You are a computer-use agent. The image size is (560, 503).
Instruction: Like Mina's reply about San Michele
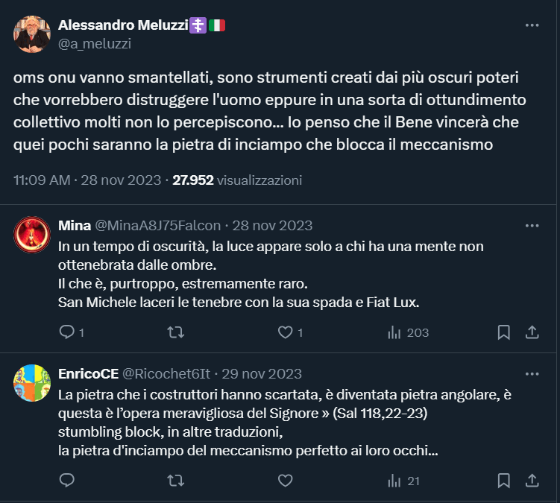click(x=285, y=332)
